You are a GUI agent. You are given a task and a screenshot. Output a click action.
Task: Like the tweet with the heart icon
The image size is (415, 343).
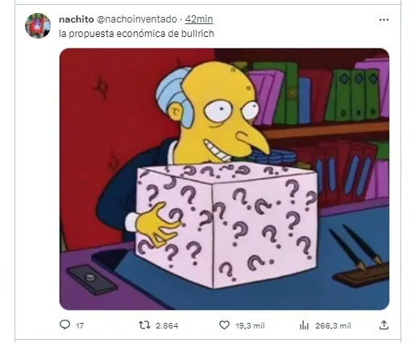[x=224, y=325]
